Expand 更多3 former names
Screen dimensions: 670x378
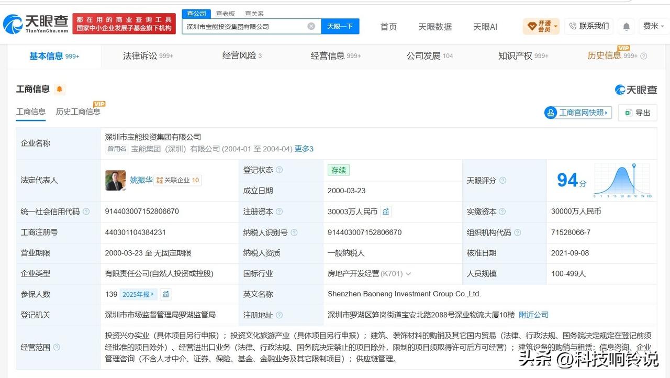(304, 149)
